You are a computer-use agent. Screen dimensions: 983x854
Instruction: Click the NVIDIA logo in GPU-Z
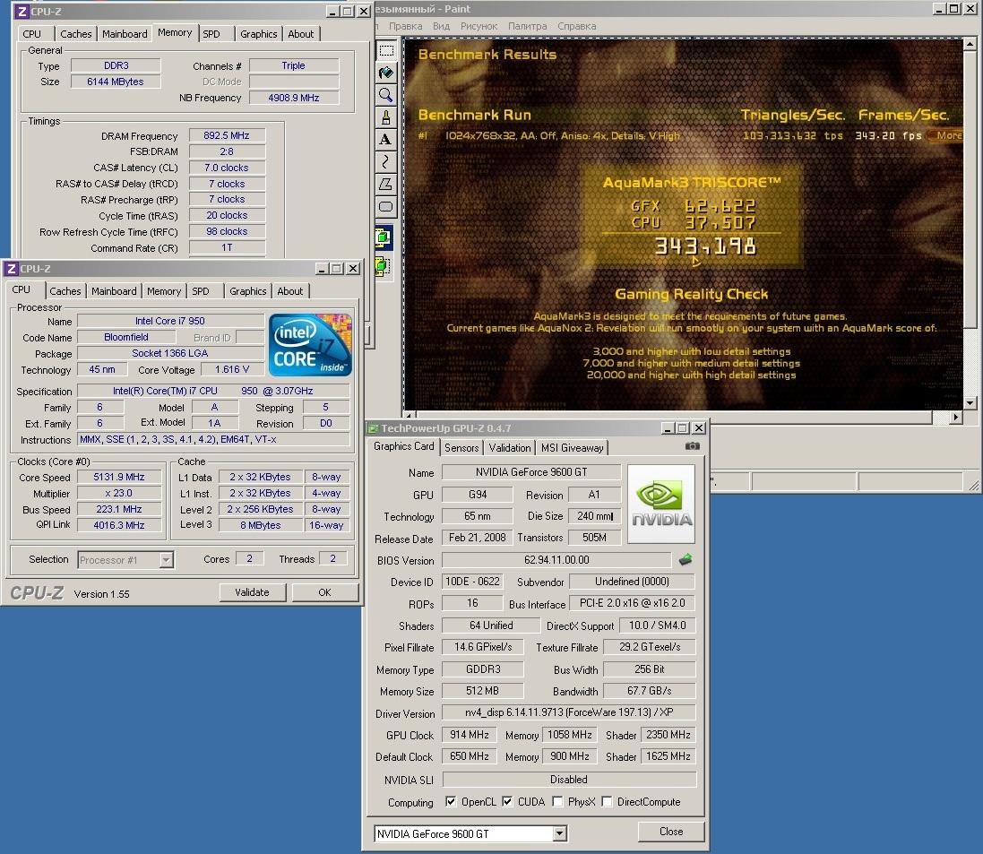[x=661, y=504]
